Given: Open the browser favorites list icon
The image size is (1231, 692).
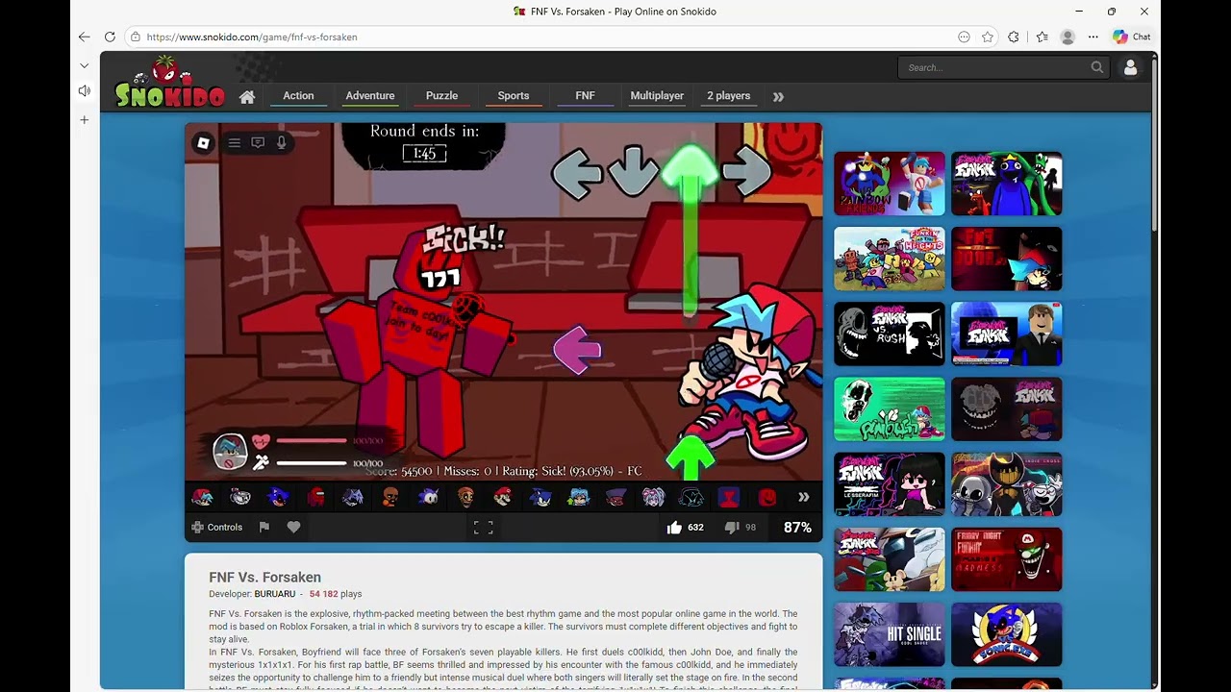Looking at the screenshot, I should coord(1043,37).
